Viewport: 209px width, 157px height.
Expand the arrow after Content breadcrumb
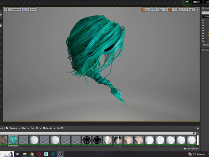[x=20, y=128]
